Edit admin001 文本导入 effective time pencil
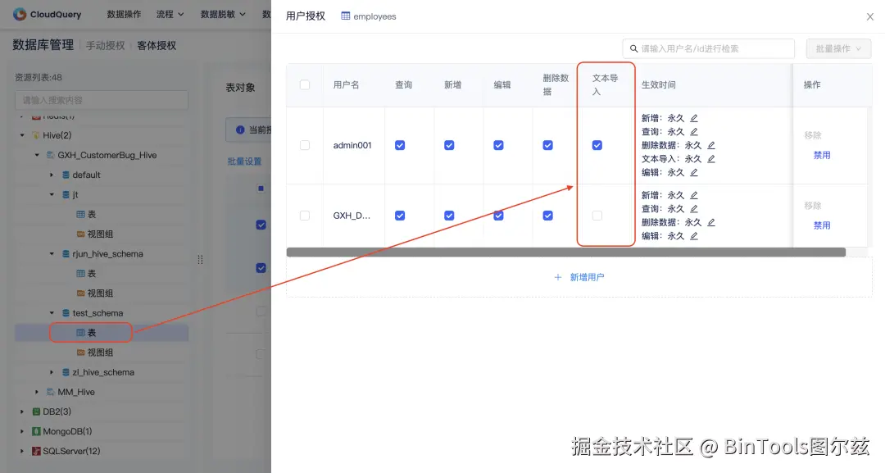 pos(711,158)
